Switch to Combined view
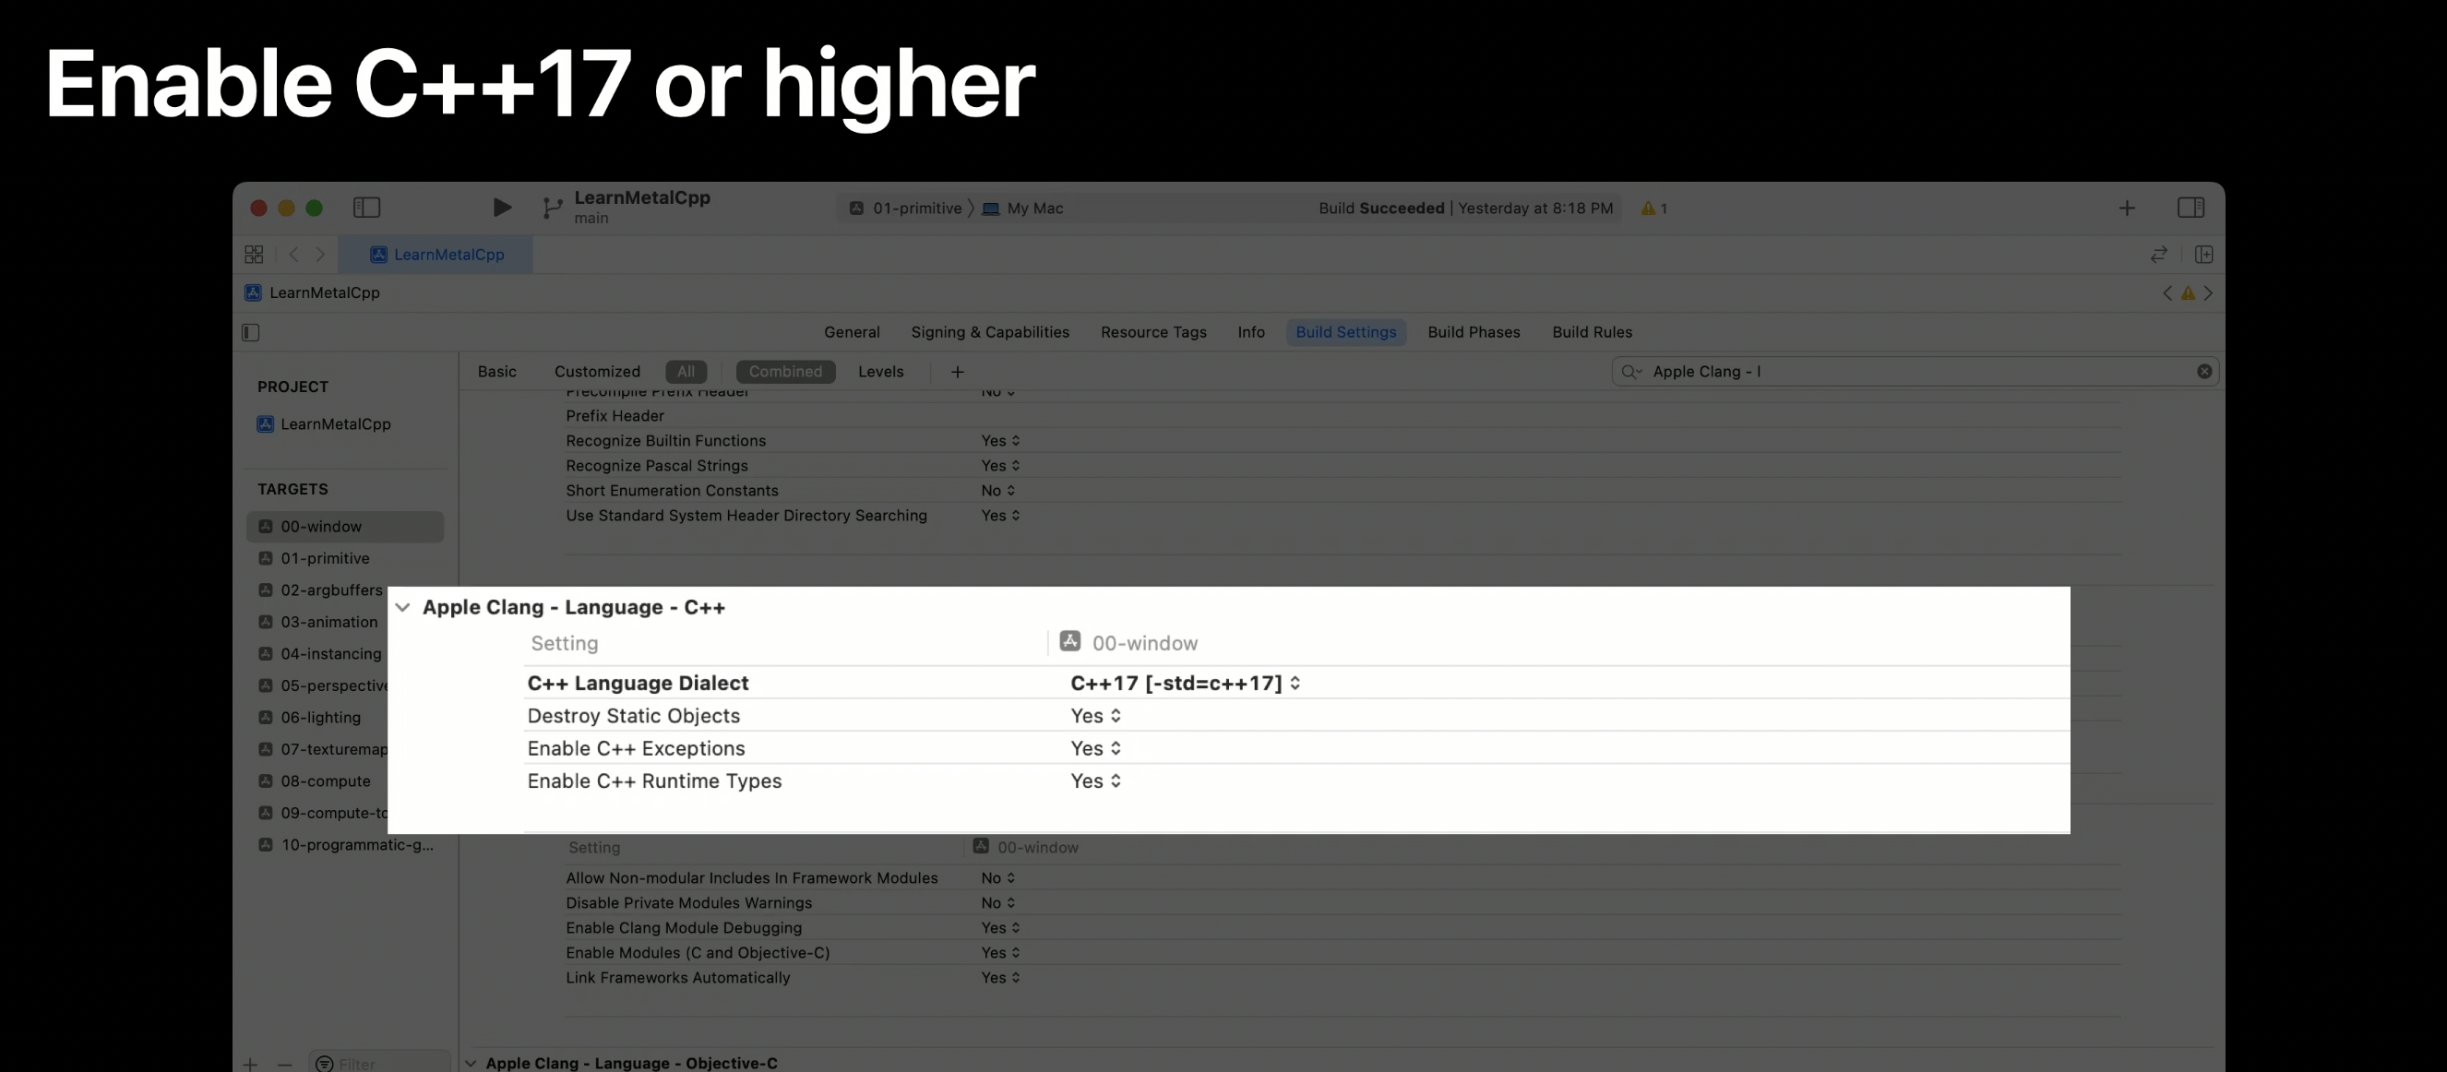The image size is (2447, 1072). 785,371
